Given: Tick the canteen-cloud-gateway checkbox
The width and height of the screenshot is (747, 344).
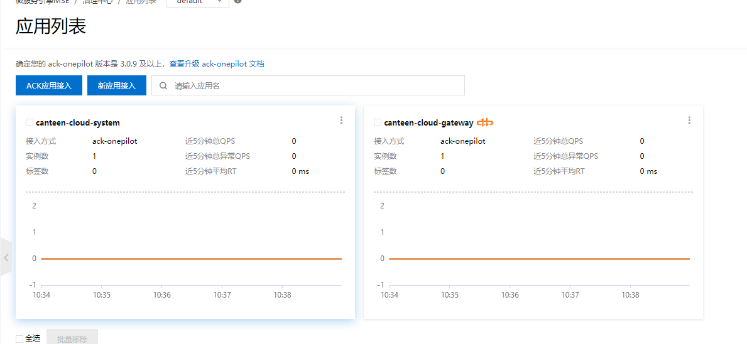Looking at the screenshot, I should [x=377, y=122].
